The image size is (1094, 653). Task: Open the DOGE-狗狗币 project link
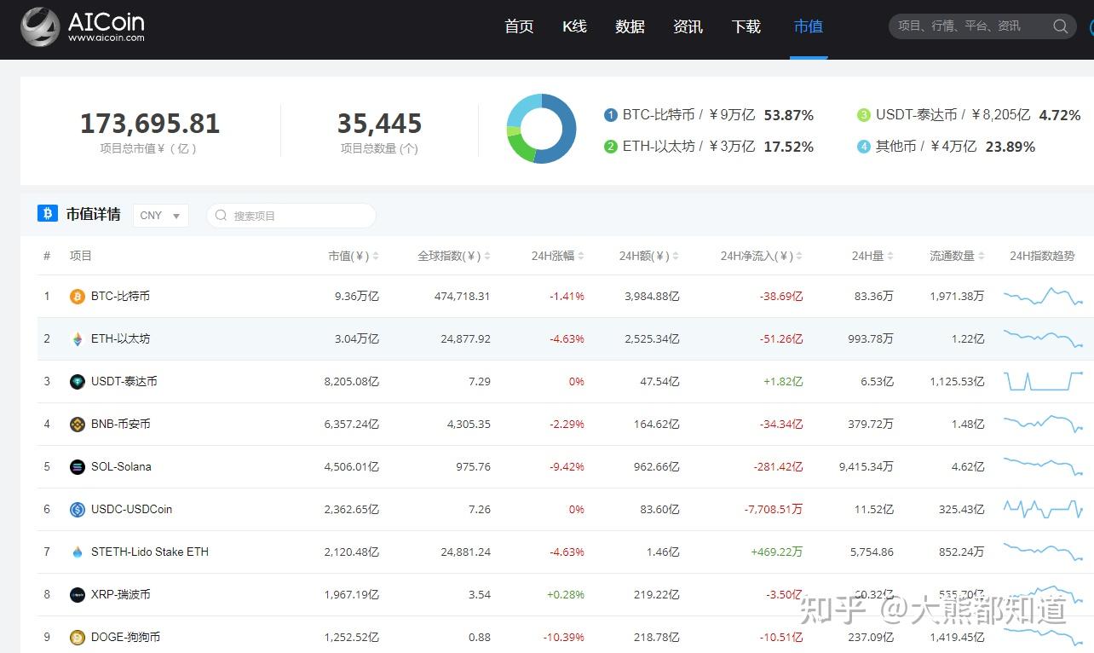coord(126,638)
